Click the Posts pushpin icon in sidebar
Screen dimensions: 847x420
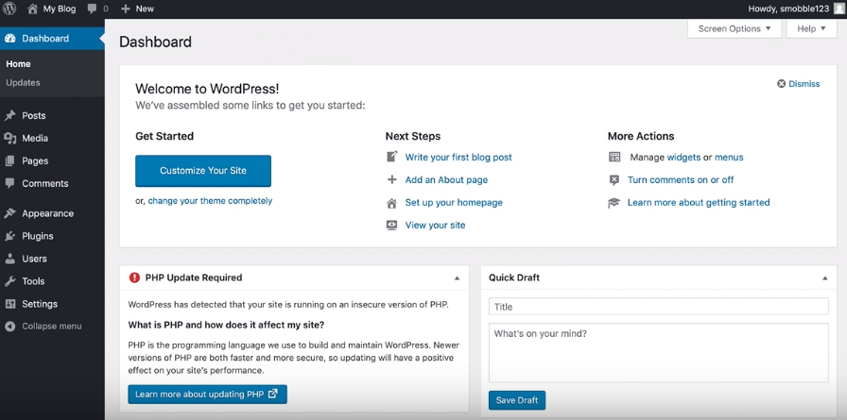point(10,116)
